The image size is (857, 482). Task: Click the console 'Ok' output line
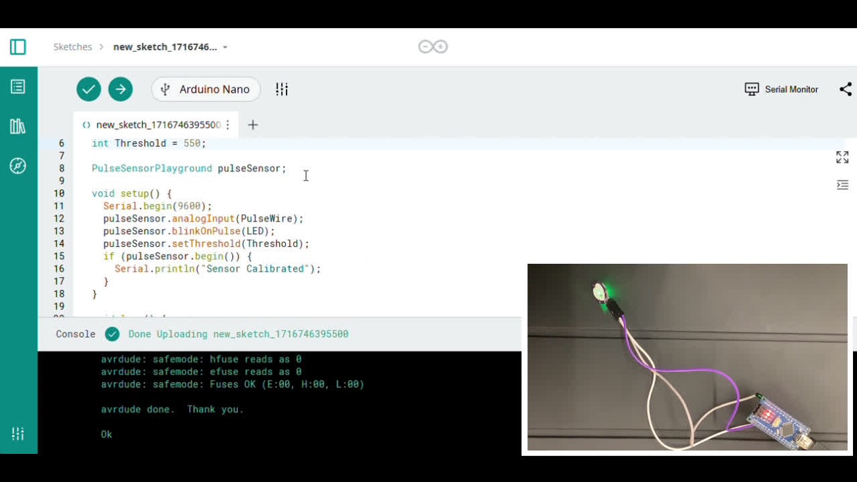(107, 434)
